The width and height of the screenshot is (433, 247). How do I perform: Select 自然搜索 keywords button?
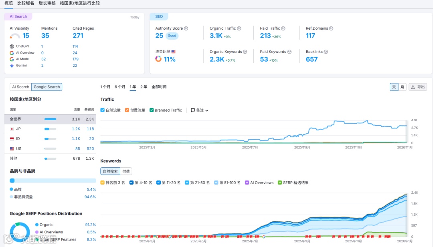[x=111, y=171]
